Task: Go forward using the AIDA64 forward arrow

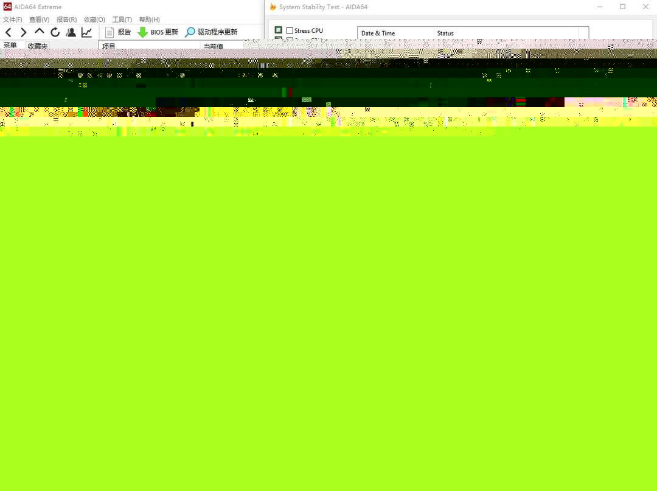Action: [x=24, y=32]
